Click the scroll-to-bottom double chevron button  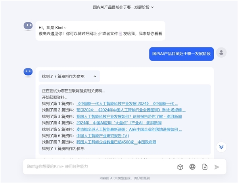pos(221,147)
